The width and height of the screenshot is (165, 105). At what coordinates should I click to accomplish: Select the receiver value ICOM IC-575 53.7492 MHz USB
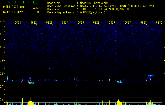(105, 9)
